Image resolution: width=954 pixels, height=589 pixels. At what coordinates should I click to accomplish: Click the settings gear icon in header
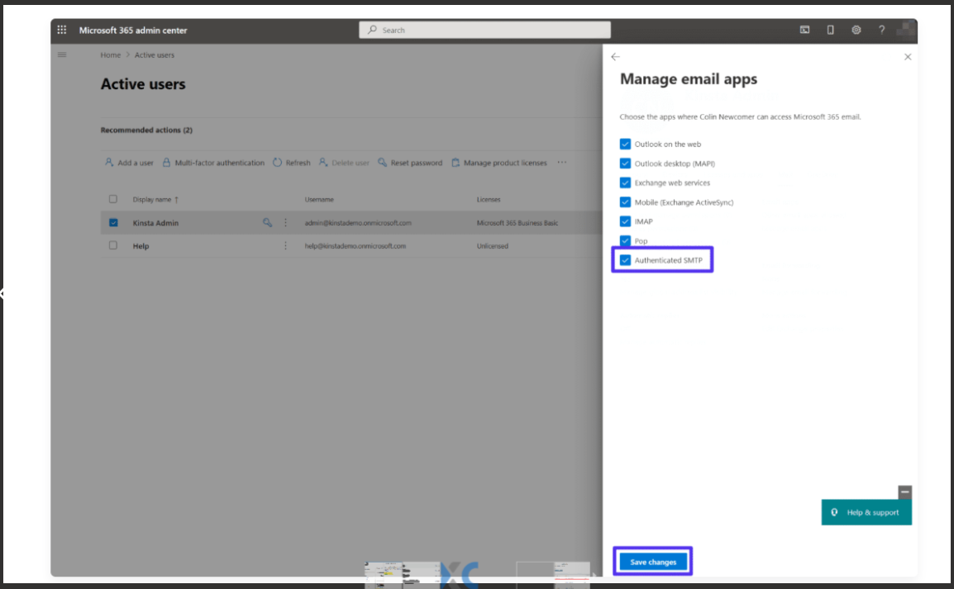856,31
